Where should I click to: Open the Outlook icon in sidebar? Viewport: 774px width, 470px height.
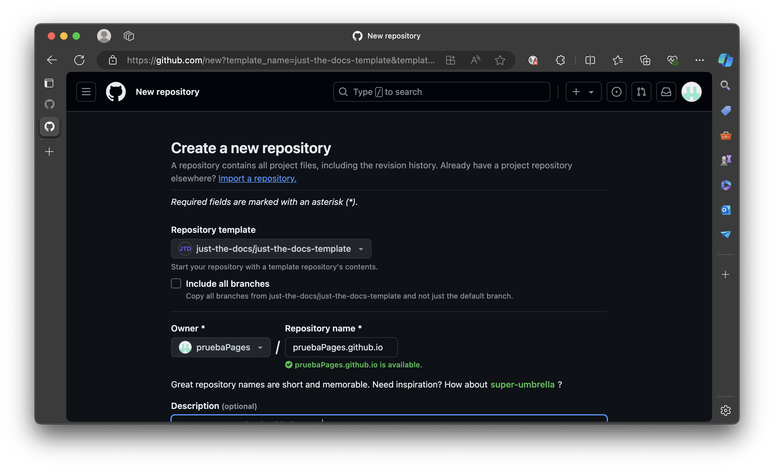pos(726,210)
